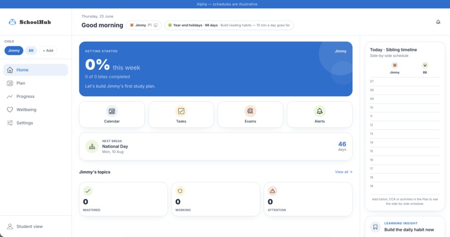Click the Attention warning triangle icon
The width and height of the screenshot is (450, 237).
tap(272, 191)
